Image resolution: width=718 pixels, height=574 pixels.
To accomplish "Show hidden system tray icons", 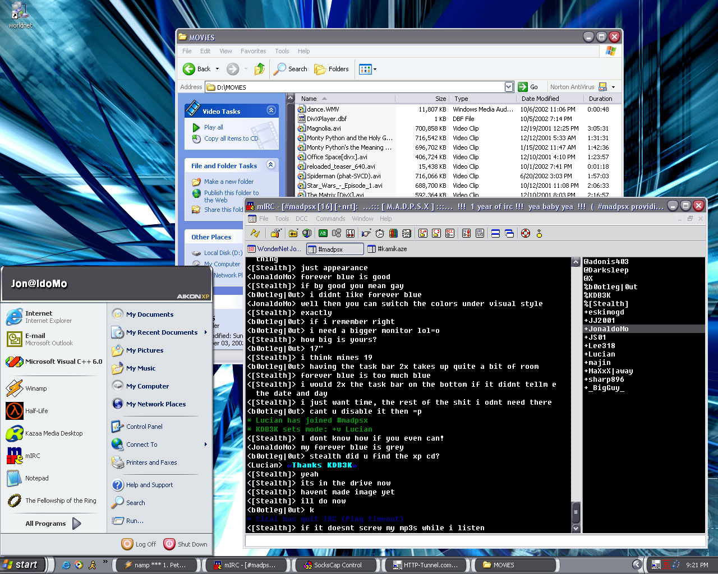I will tap(637, 565).
